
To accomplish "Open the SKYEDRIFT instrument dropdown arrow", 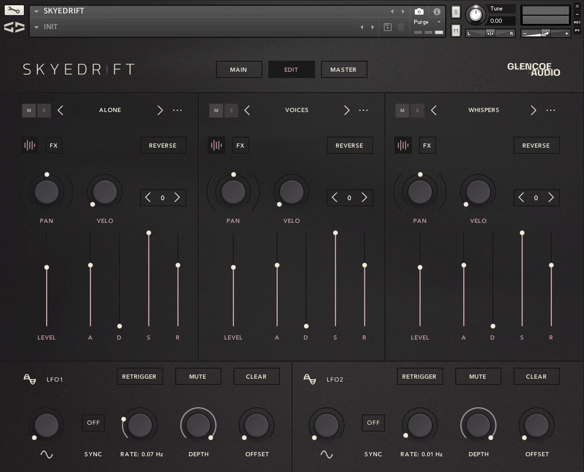I will 37,12.
